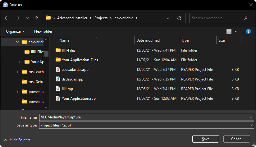Click the Save As title bar app icon
This screenshot has width=256, height=147.
pyautogui.click(x=5, y=5)
